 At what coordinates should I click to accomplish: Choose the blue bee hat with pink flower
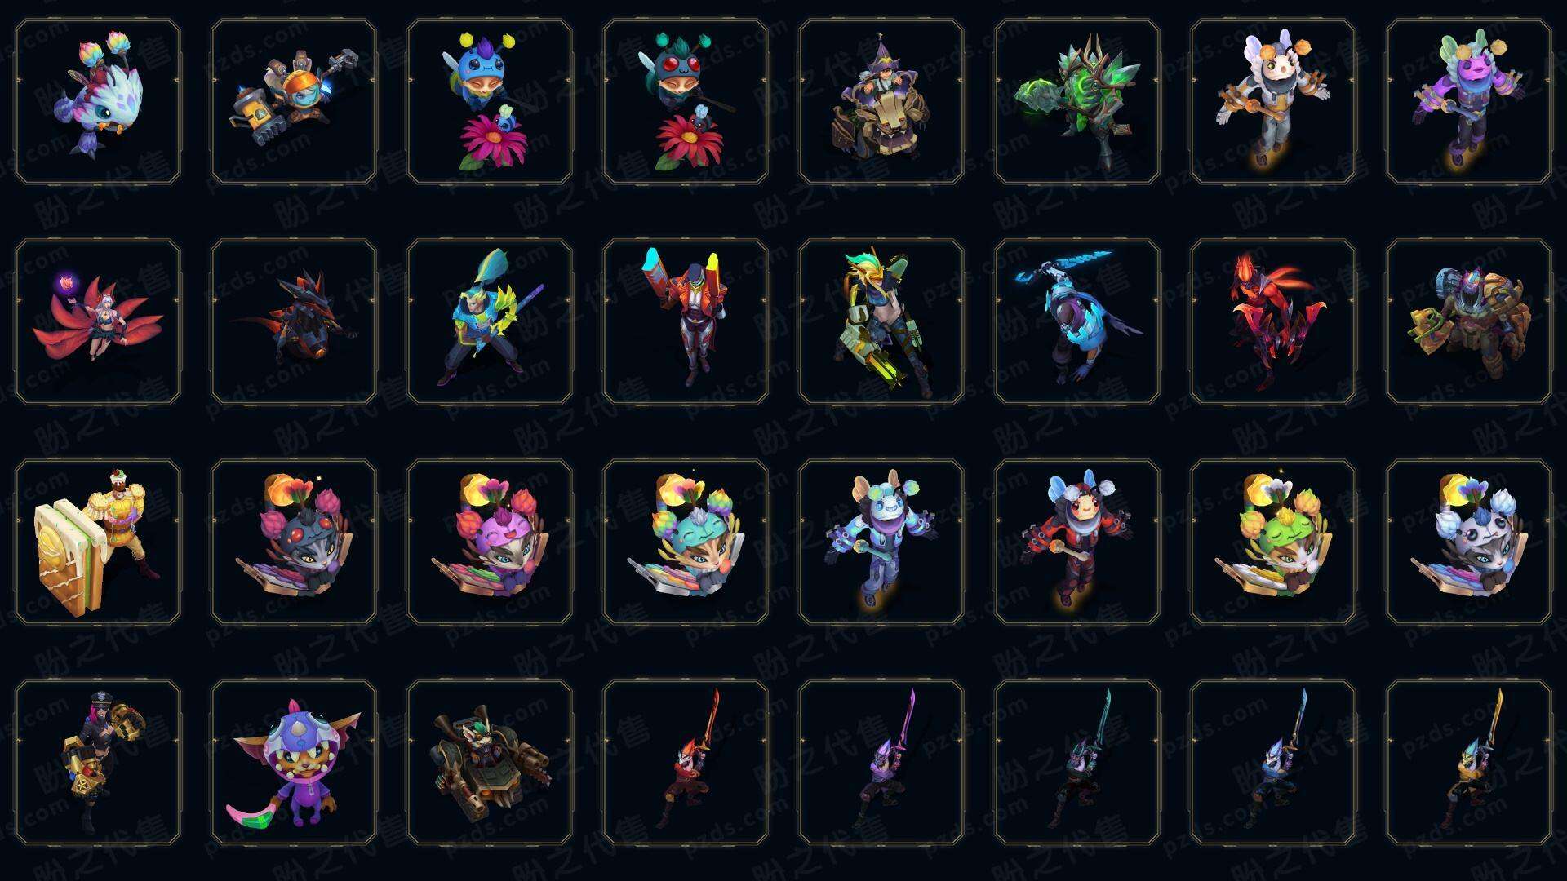coord(490,102)
